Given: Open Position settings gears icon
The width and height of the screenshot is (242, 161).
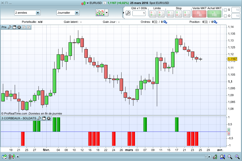Looking at the screenshot, I should [x=215, y=22].
